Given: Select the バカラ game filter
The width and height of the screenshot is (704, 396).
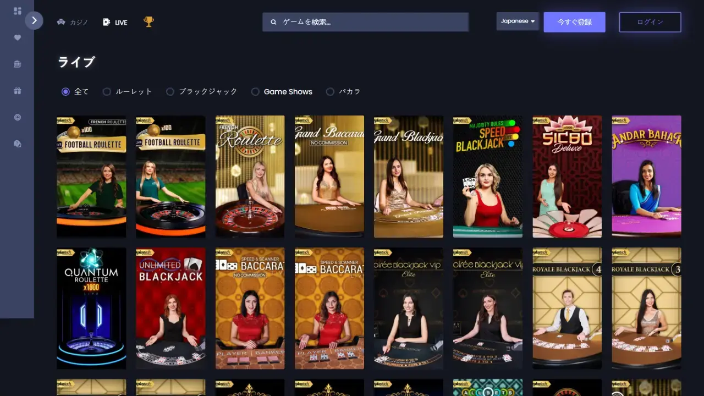Looking at the screenshot, I should pyautogui.click(x=330, y=91).
